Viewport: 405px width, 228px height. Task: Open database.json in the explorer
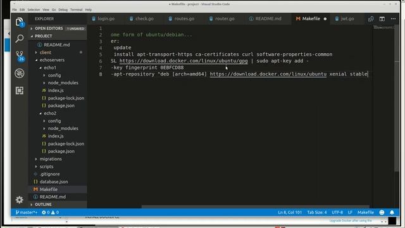click(x=58, y=182)
